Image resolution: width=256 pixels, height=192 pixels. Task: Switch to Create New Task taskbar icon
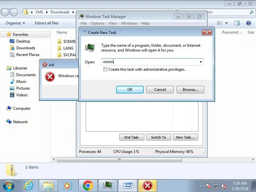click(128, 186)
